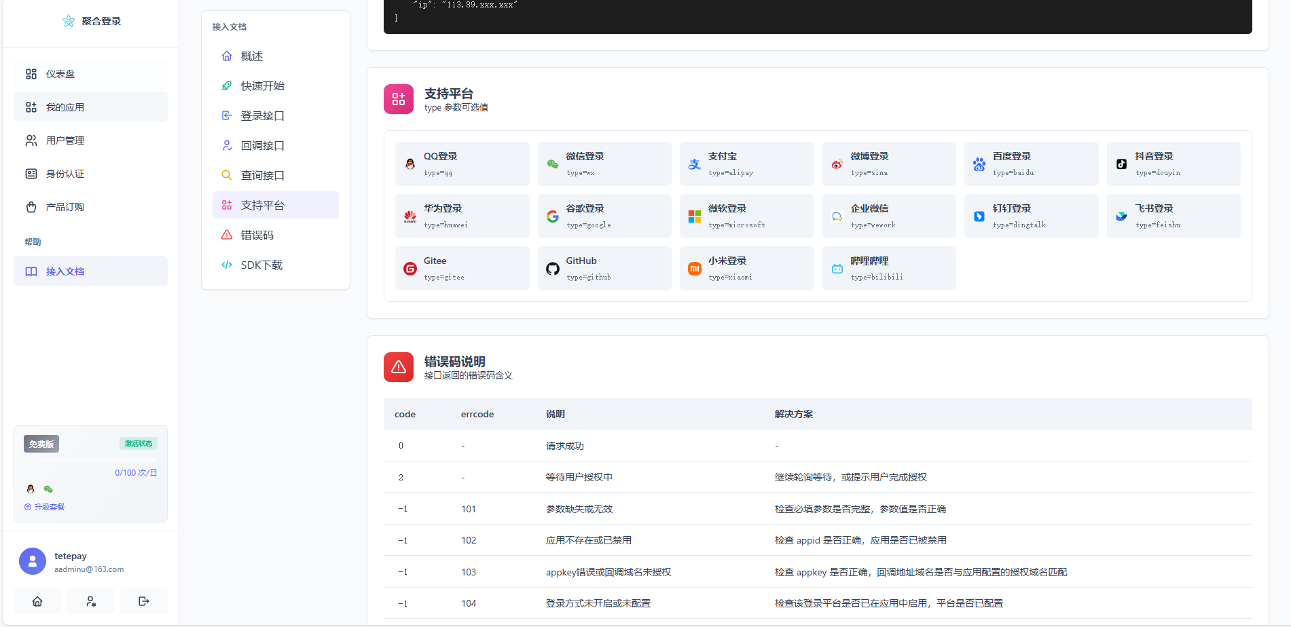Click the 企业微信 WeCom icon

coord(837,215)
